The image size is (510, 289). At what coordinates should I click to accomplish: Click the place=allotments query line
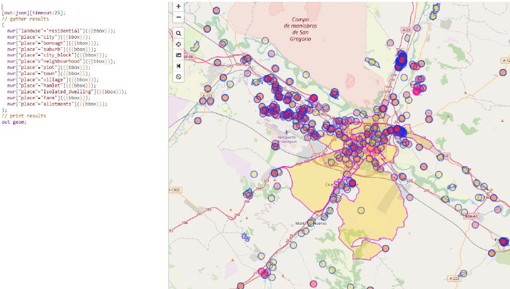[57, 104]
